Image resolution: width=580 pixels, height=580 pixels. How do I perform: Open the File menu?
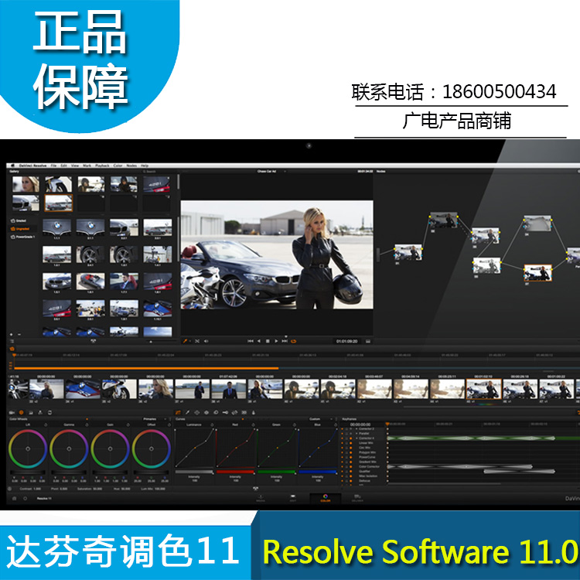coord(53,165)
